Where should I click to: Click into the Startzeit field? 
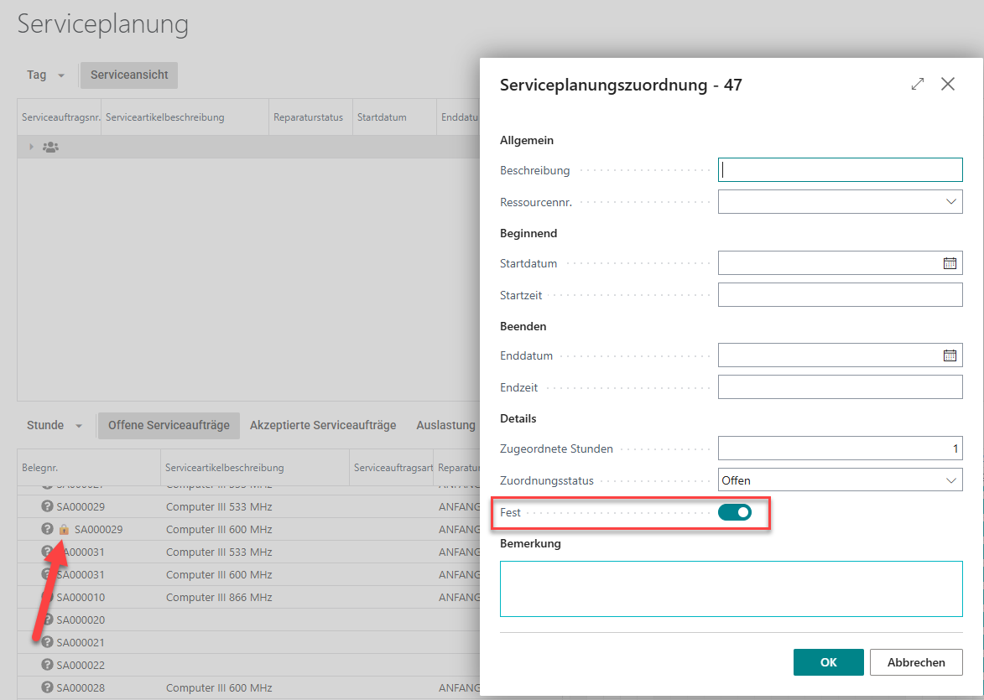(x=840, y=295)
